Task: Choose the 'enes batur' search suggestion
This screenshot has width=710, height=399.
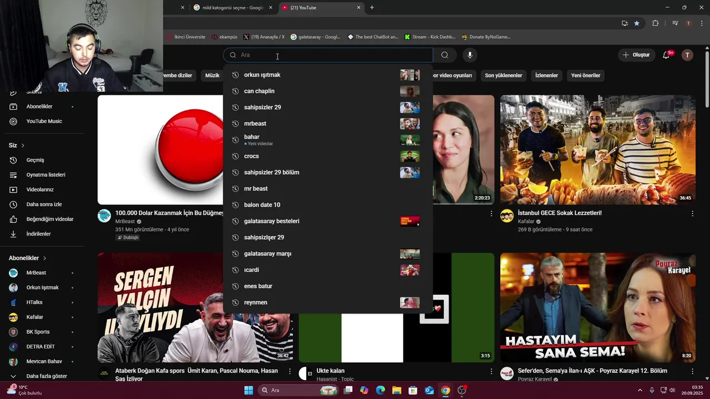Action: 328,286
